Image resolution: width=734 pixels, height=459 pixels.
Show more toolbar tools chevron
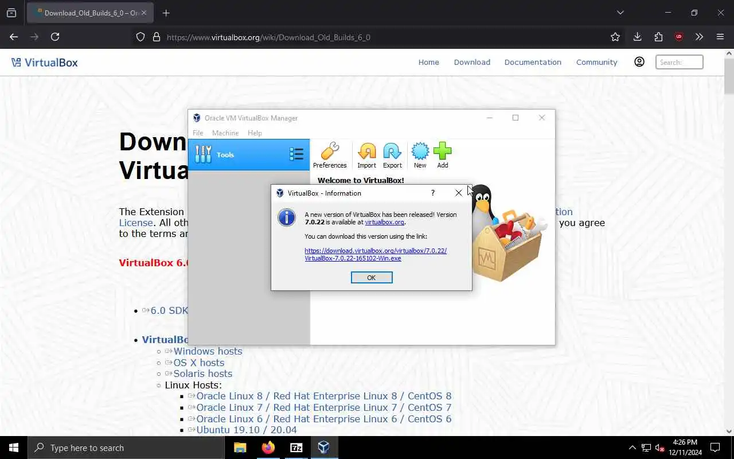point(699,37)
